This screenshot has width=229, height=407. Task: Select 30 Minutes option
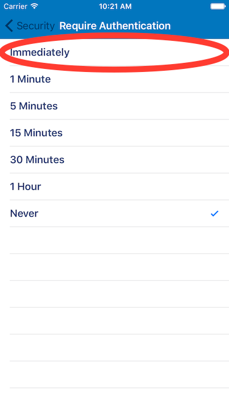tap(115, 160)
